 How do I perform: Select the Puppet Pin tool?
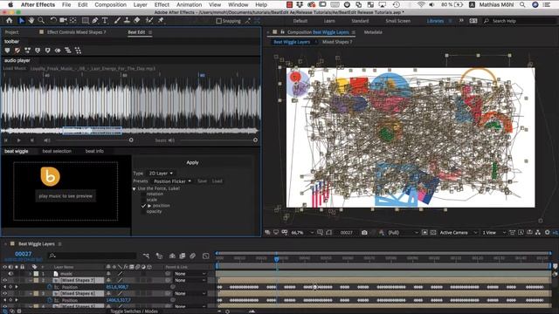pos(161,21)
